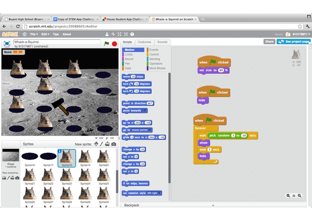Open point in direction 90 dropdown
The height and width of the screenshot is (221, 312).
(150, 103)
